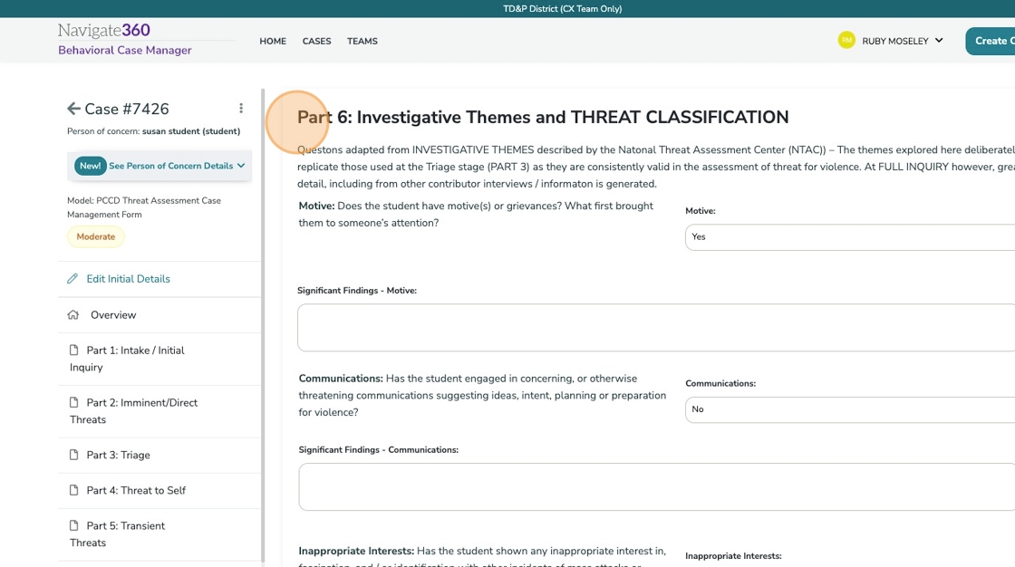Screen dimensions: 1015x567
Task: Click the document icon for Part 2: Imminent/Direct Threats
Action: (x=73, y=402)
